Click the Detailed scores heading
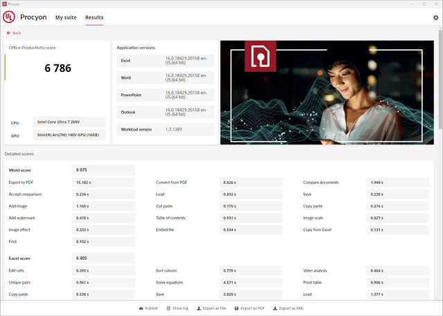The width and height of the screenshot is (443, 316). pyautogui.click(x=19, y=154)
